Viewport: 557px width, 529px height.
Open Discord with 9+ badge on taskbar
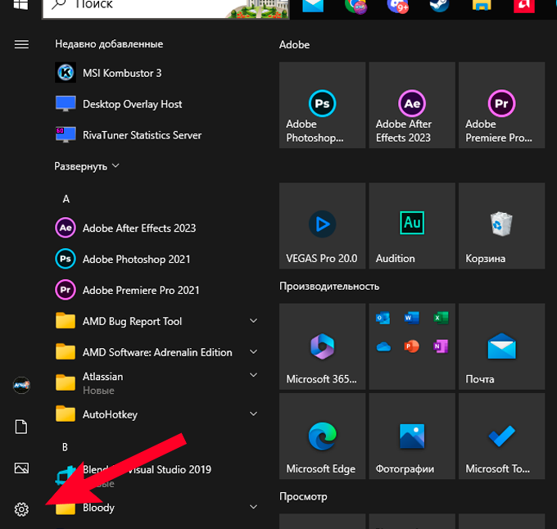(397, 6)
